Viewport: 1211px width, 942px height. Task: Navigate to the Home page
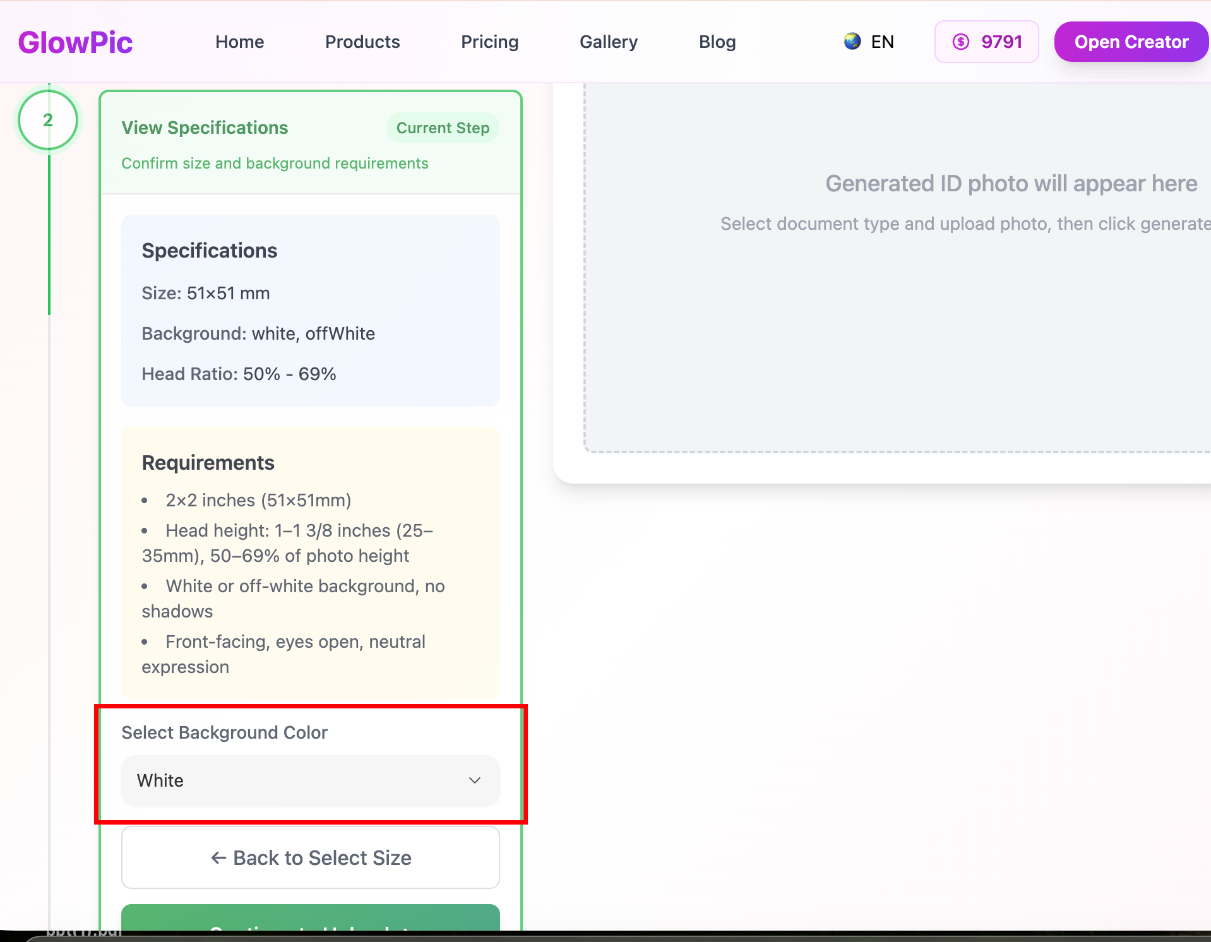[239, 41]
